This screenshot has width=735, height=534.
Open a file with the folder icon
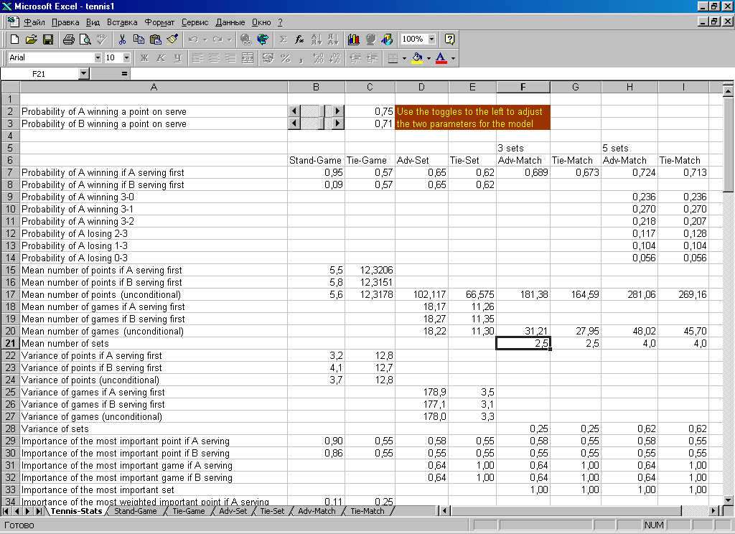[x=31, y=39]
